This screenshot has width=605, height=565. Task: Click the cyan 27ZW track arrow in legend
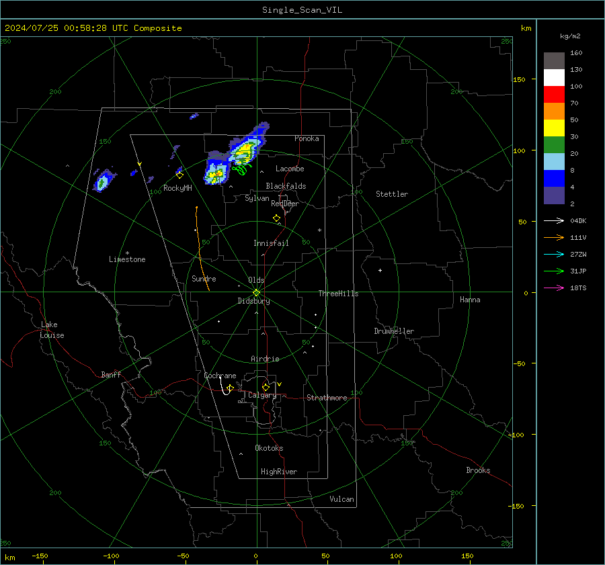point(554,254)
